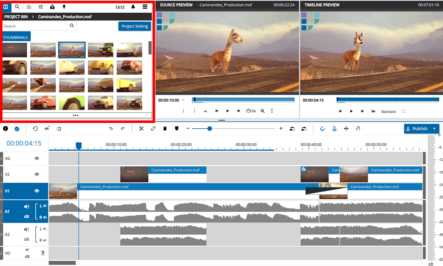Select the THUMBNAILS tab

tap(16, 37)
